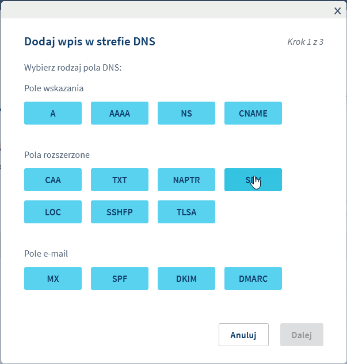Viewport: 347px width, 364px height.
Task: Select the SRV record under the cursor
Action: 253,180
